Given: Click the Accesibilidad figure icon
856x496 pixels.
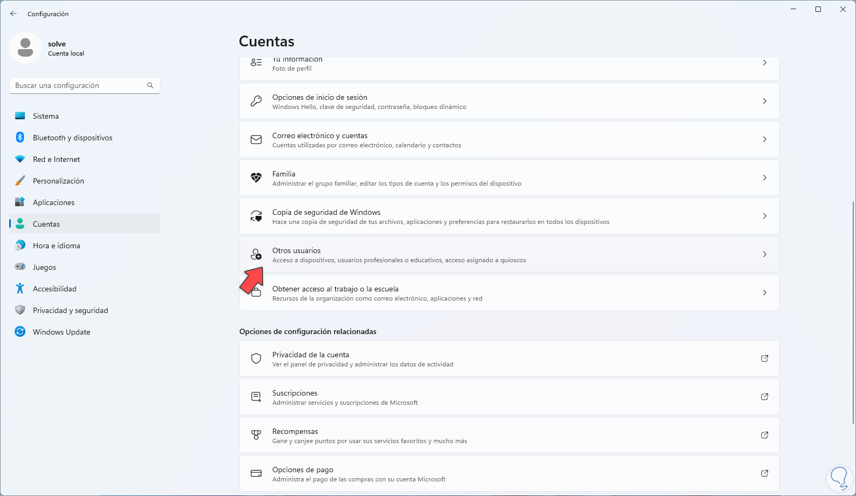Looking at the screenshot, I should point(20,289).
